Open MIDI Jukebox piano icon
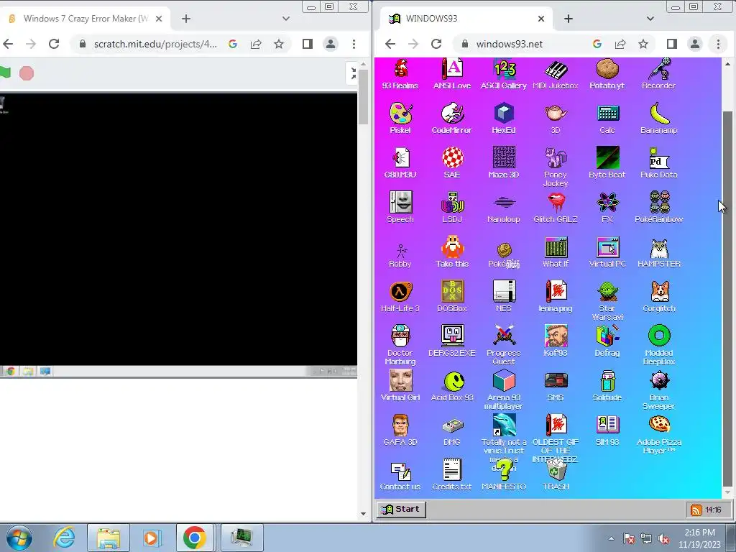The image size is (736, 552). [556, 74]
